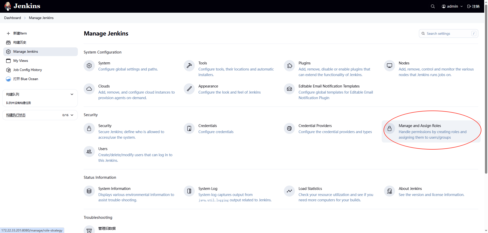Image resolution: width=488 pixels, height=233 pixels.
Task: Click the Users people icon
Action: pos(89,152)
